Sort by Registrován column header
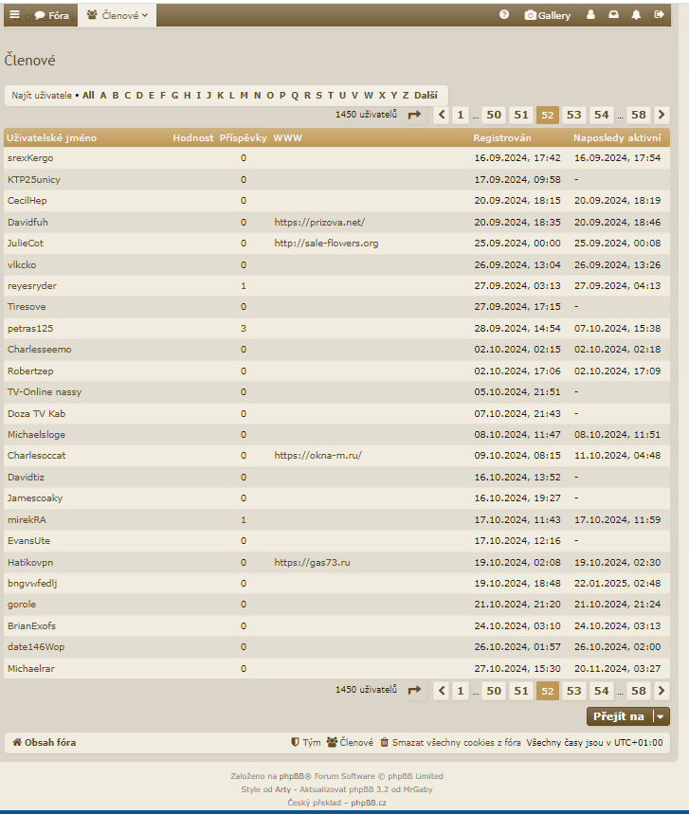This screenshot has width=689, height=814. point(502,138)
